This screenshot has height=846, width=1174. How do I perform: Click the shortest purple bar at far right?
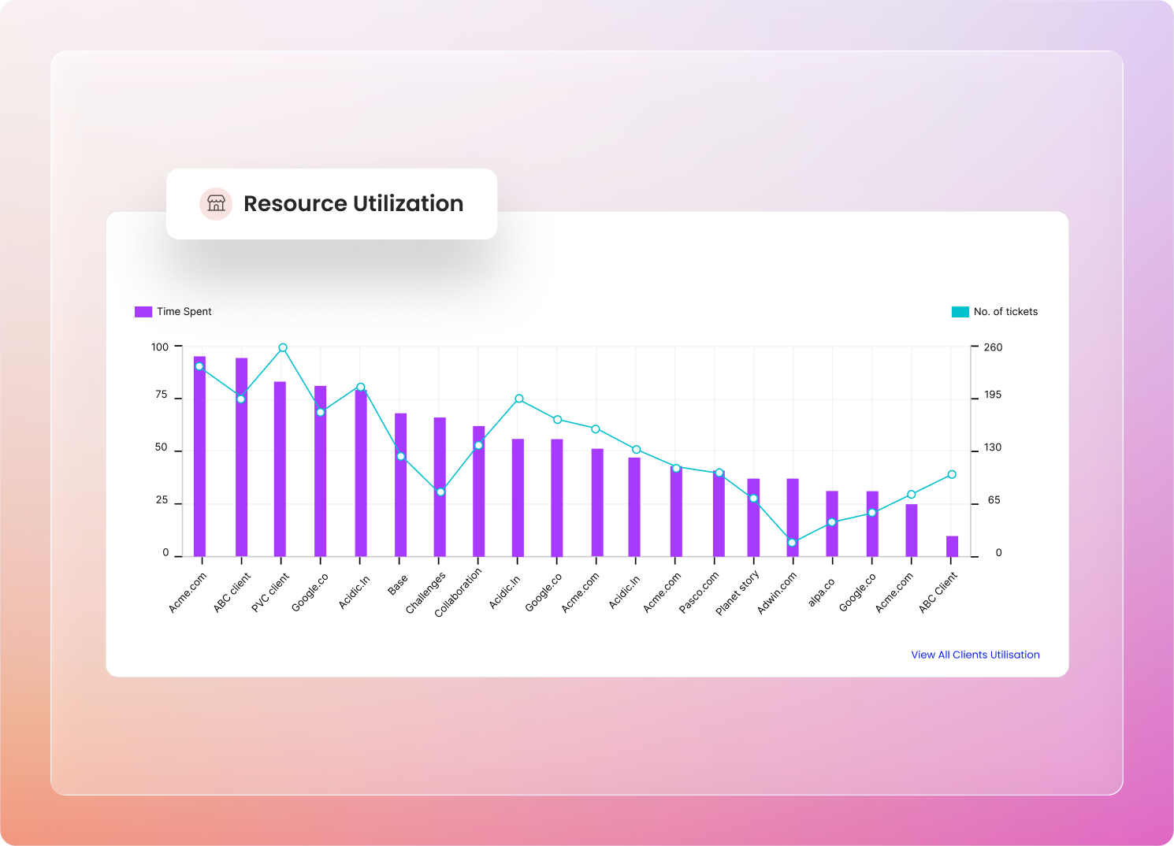(952, 547)
